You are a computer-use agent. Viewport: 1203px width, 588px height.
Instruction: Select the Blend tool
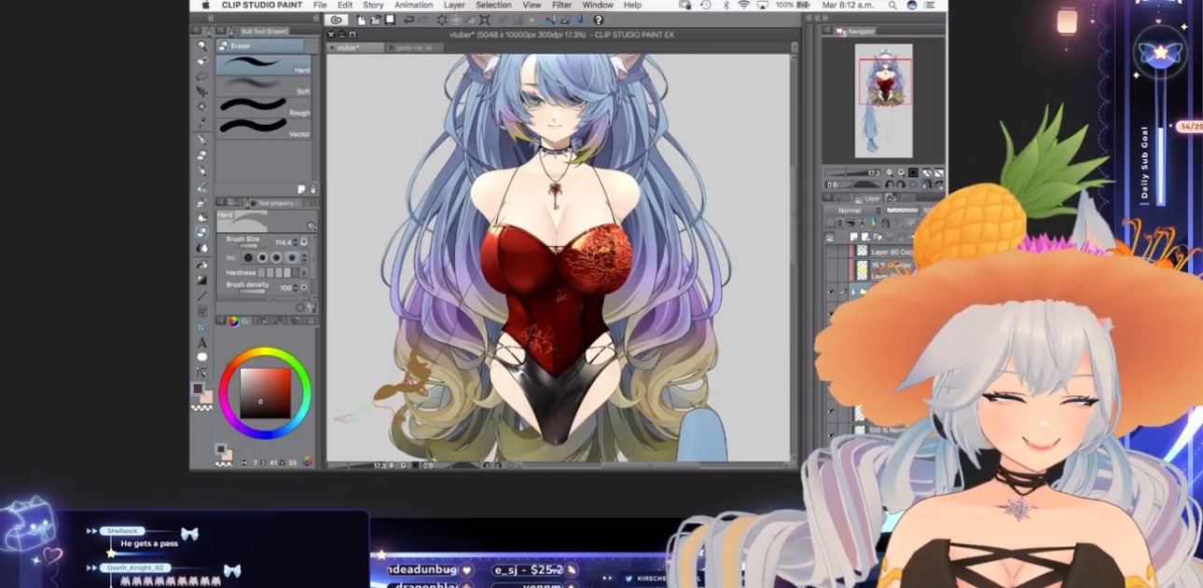pyautogui.click(x=201, y=249)
